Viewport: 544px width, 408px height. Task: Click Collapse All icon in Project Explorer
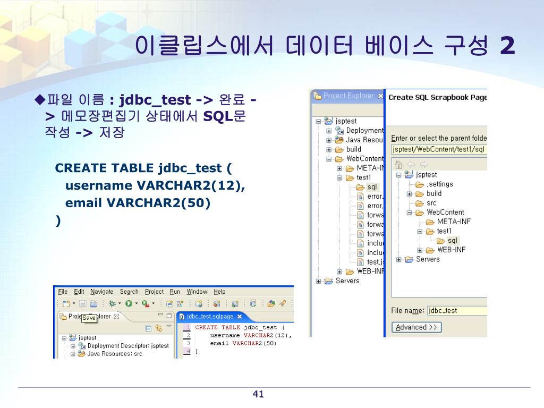[148, 328]
